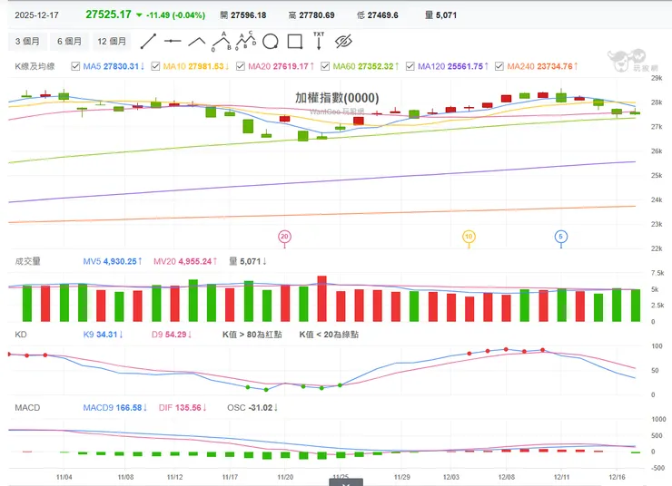Screen dimensions: 672x486
Task: Click the yellow 10 marker on chart
Action: click(x=469, y=237)
